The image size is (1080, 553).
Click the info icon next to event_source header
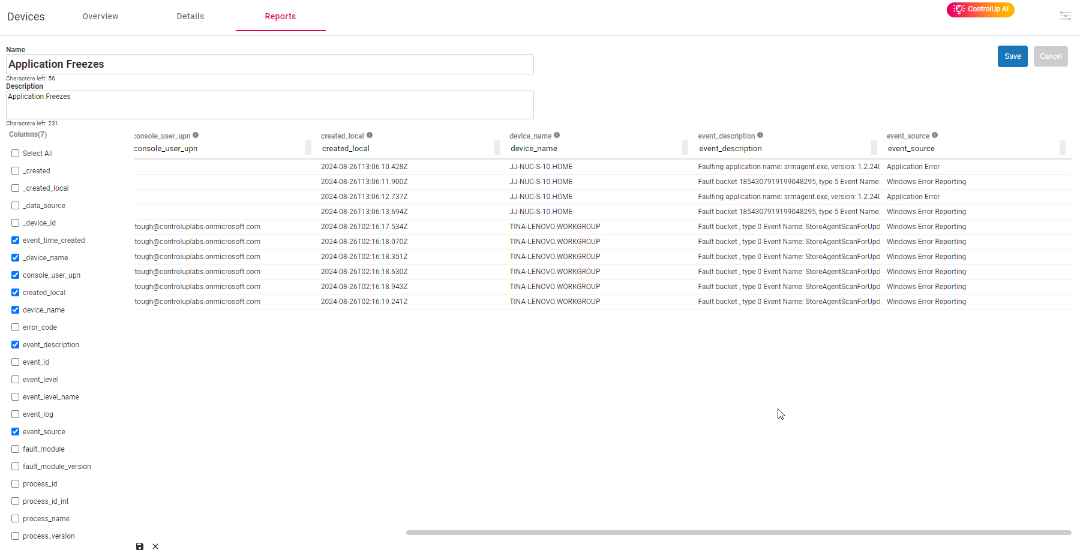tap(935, 136)
